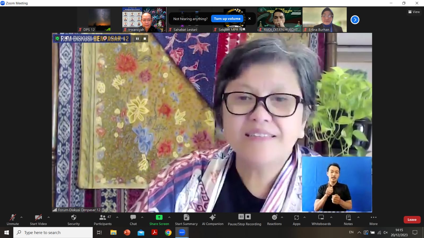
Task: Open the Reactions menu
Action: pyautogui.click(x=274, y=219)
